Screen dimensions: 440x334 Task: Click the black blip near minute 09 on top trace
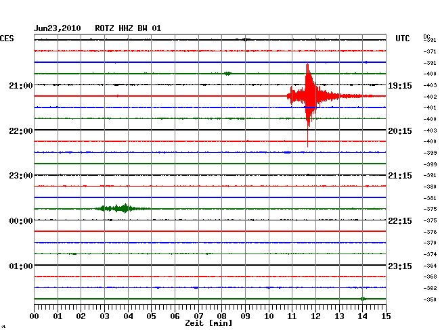pos(246,39)
